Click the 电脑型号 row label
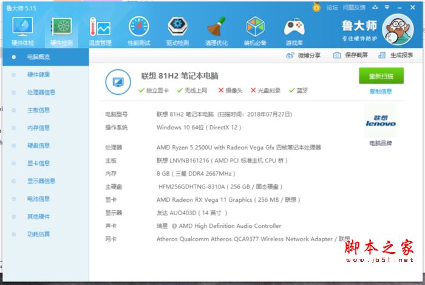This screenshot has height=285, width=425. coord(117,114)
